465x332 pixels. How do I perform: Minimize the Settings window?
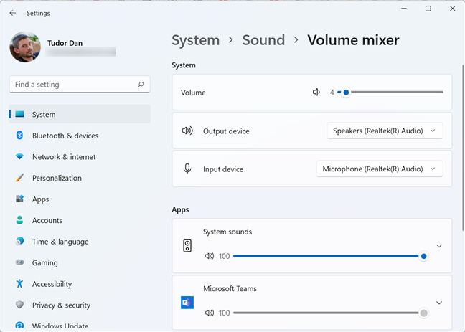tap(403, 9)
